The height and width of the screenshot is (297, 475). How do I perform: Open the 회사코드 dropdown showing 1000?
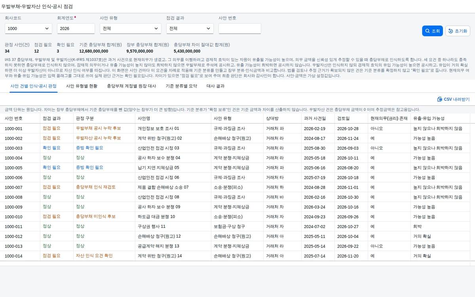[x=28, y=29]
